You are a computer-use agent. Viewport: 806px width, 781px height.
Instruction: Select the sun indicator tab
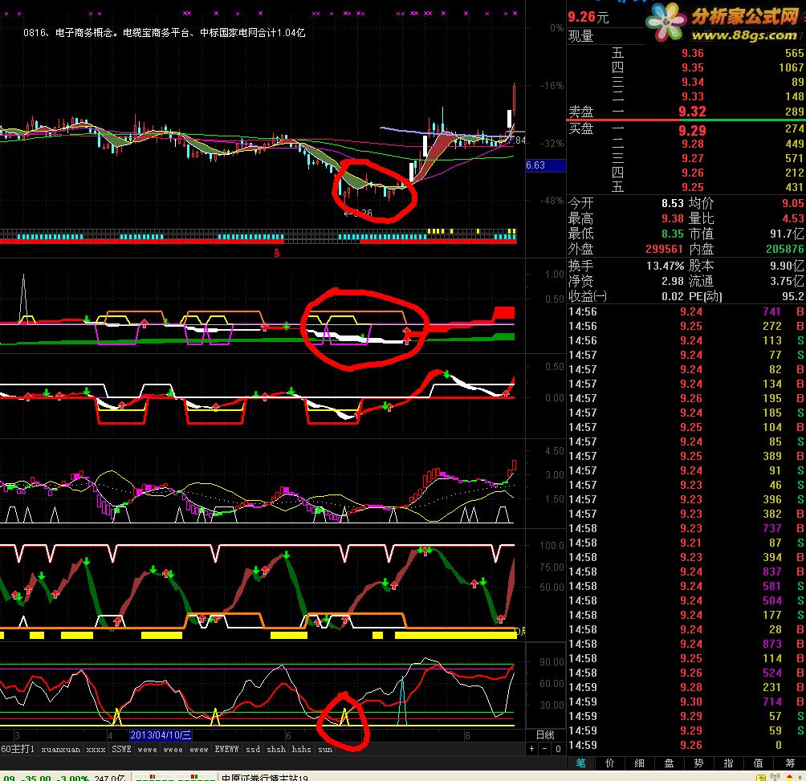(x=325, y=749)
